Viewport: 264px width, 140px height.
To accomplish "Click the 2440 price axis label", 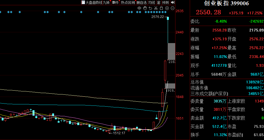I will pos(180,32).
